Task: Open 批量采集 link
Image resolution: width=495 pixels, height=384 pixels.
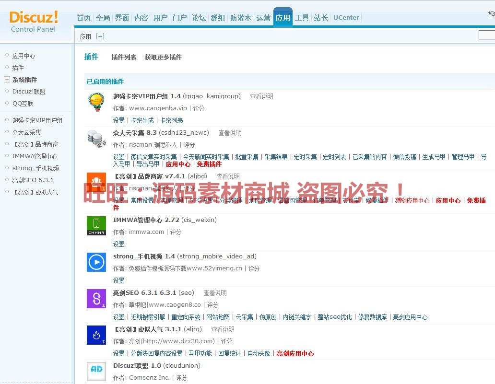Action: [247, 157]
